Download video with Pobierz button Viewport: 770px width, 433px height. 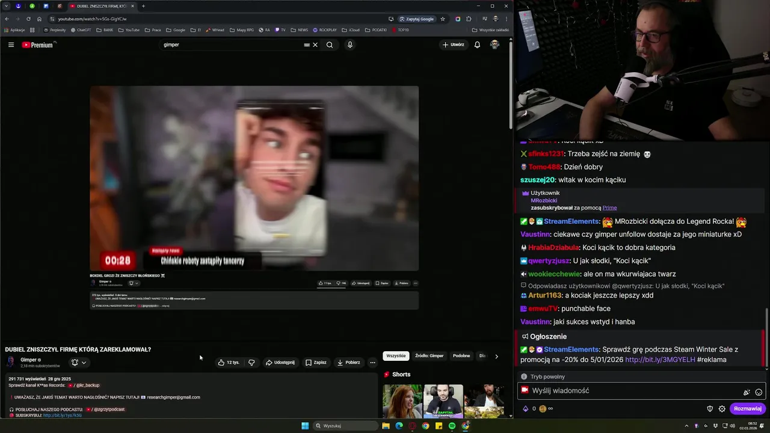(348, 362)
